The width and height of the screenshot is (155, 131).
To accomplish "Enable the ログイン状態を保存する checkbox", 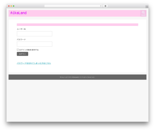I will [18, 50].
